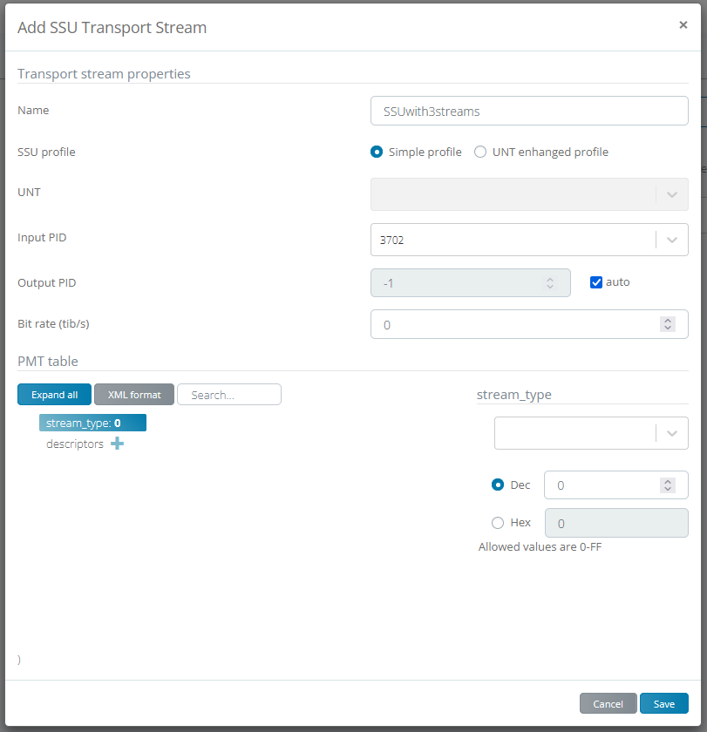Click the Dec value spinner arrows
This screenshot has width=707, height=732.
coord(668,485)
